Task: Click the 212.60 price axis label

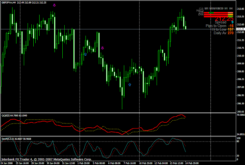Action: tap(241, 24)
